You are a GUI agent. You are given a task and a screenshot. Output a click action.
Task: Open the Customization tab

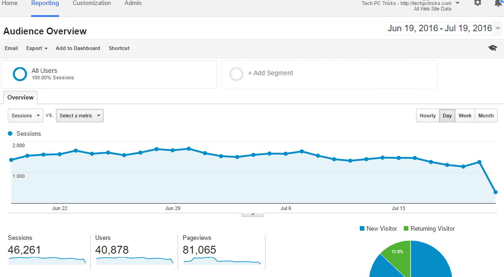(92, 3)
